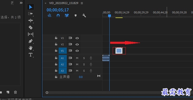Image resolution: width=193 pixels, height=100 pixels.
Task: Open timeline display settings wrench
Action: pyautogui.click(x=84, y=15)
